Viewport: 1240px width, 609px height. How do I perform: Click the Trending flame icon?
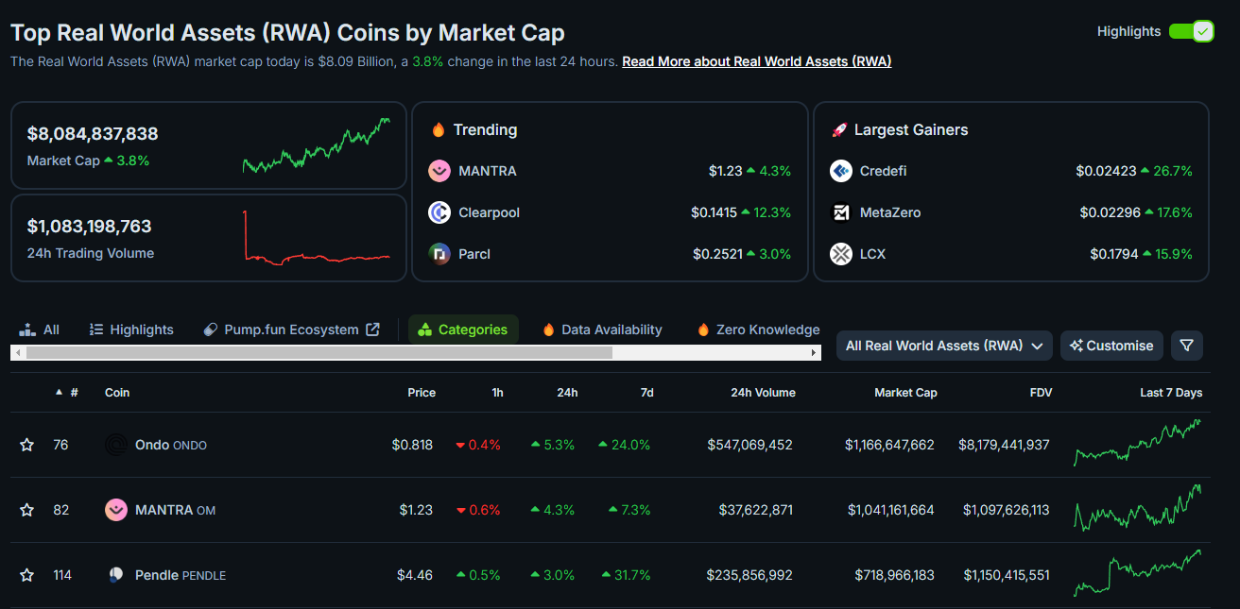coord(438,129)
